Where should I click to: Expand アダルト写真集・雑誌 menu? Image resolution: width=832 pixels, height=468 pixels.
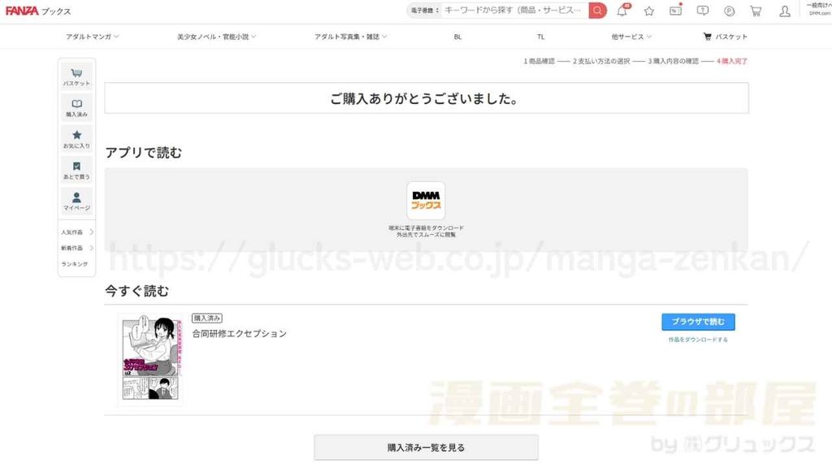coord(351,37)
